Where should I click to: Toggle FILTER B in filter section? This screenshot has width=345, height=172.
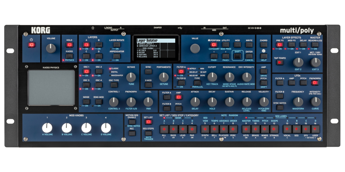click(x=181, y=83)
